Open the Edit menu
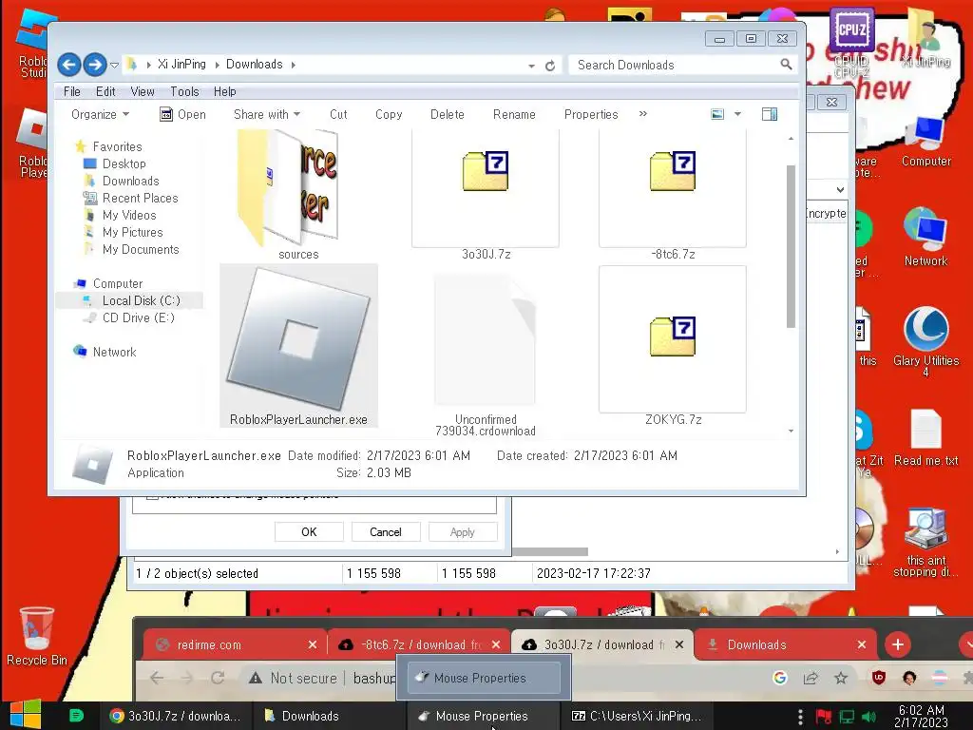973x730 pixels. (x=105, y=91)
